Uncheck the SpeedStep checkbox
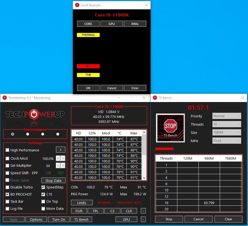Screen dimensions: 248x226 [43, 187]
